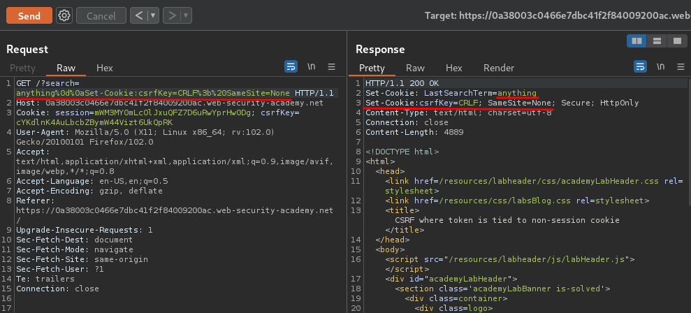Click the Content-Type text/html response header
This screenshot has width=691, height=313.
click(459, 112)
